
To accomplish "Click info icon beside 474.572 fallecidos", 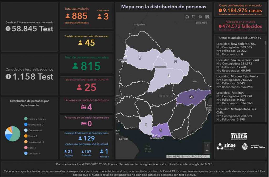I will (220, 26).
